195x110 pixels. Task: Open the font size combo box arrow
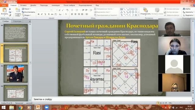click(57, 10)
